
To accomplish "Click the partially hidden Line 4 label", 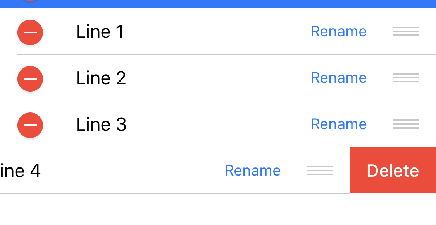I will (x=21, y=171).
